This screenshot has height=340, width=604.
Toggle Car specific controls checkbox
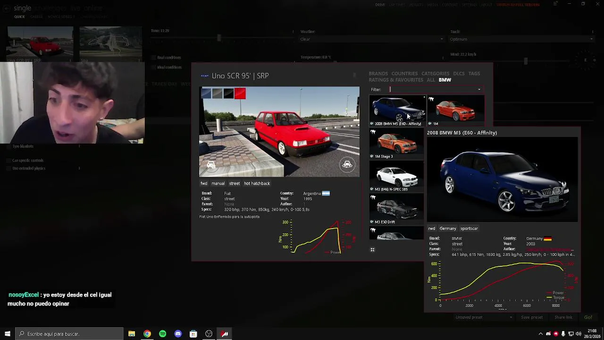pyautogui.click(x=9, y=161)
